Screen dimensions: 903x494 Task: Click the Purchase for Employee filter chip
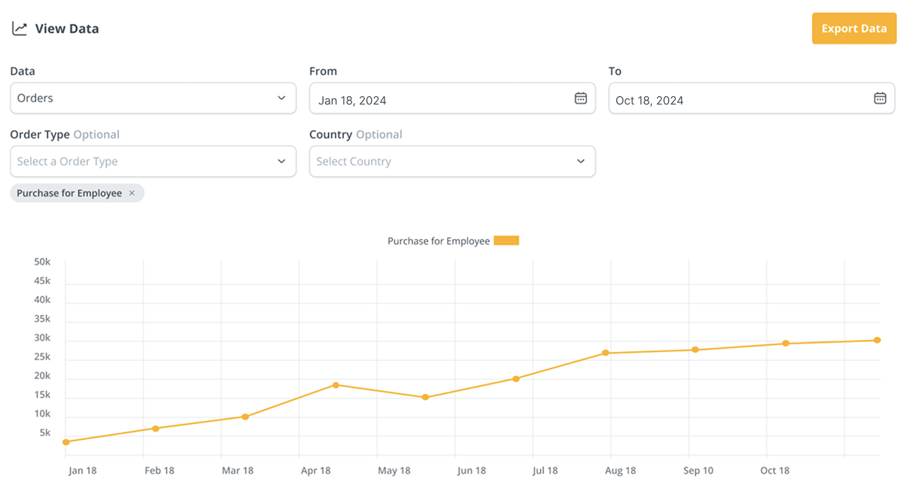pos(69,193)
